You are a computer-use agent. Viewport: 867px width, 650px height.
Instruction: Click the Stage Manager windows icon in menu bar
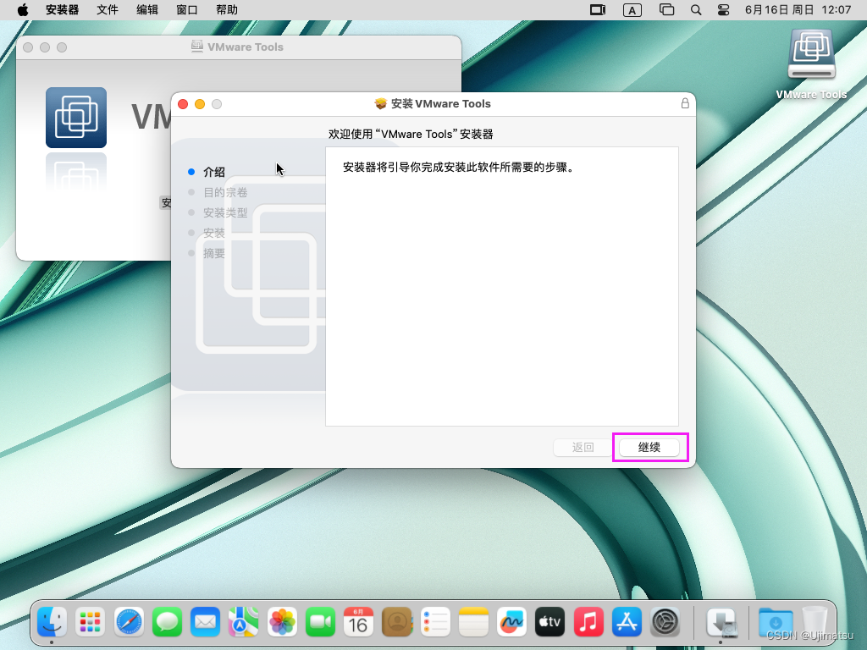click(667, 10)
